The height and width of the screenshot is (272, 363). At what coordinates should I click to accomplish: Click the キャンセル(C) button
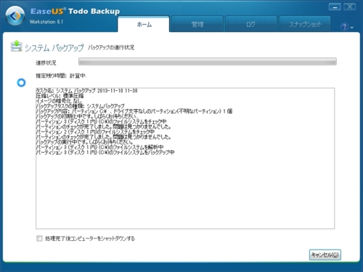(x=325, y=255)
